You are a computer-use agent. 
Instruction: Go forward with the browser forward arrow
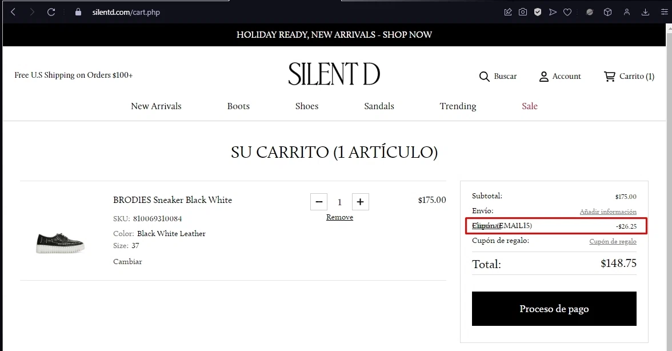pyautogui.click(x=32, y=12)
